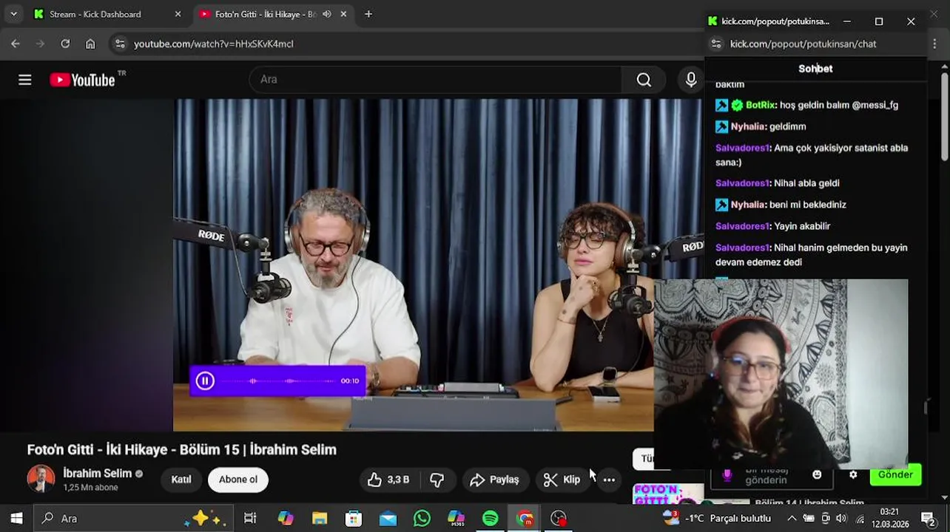Dislike the video with thumbs-down icon
The width and height of the screenshot is (950, 532).
[x=437, y=480]
